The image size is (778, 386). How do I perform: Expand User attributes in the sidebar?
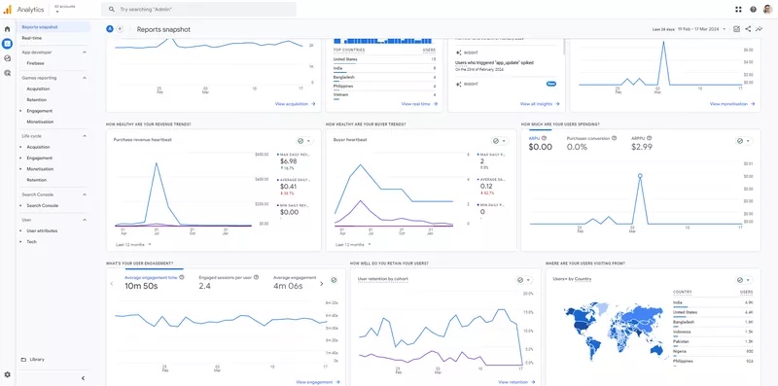20,230
